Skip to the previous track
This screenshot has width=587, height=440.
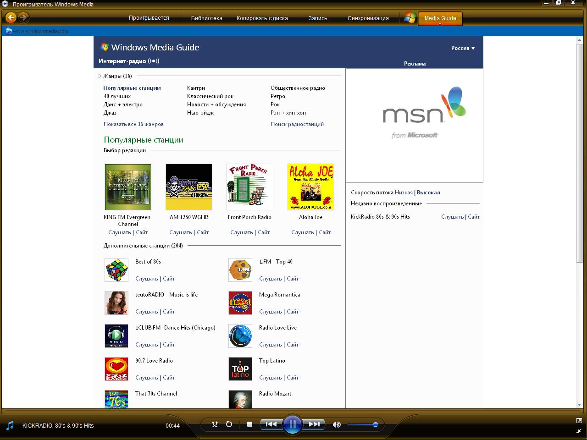pos(271,424)
